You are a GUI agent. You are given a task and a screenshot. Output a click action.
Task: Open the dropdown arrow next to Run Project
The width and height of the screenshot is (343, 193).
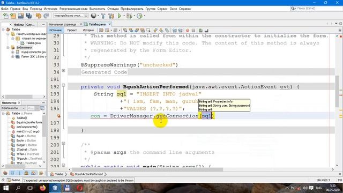click(x=124, y=16)
